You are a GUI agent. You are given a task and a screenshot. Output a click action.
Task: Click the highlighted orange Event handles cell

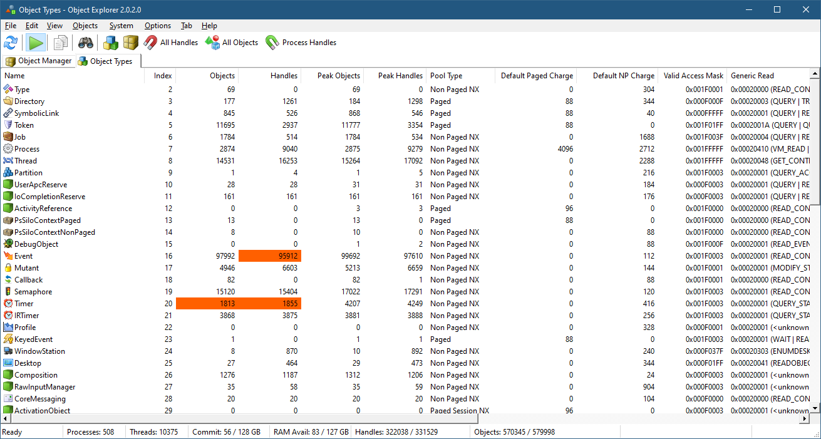point(270,256)
